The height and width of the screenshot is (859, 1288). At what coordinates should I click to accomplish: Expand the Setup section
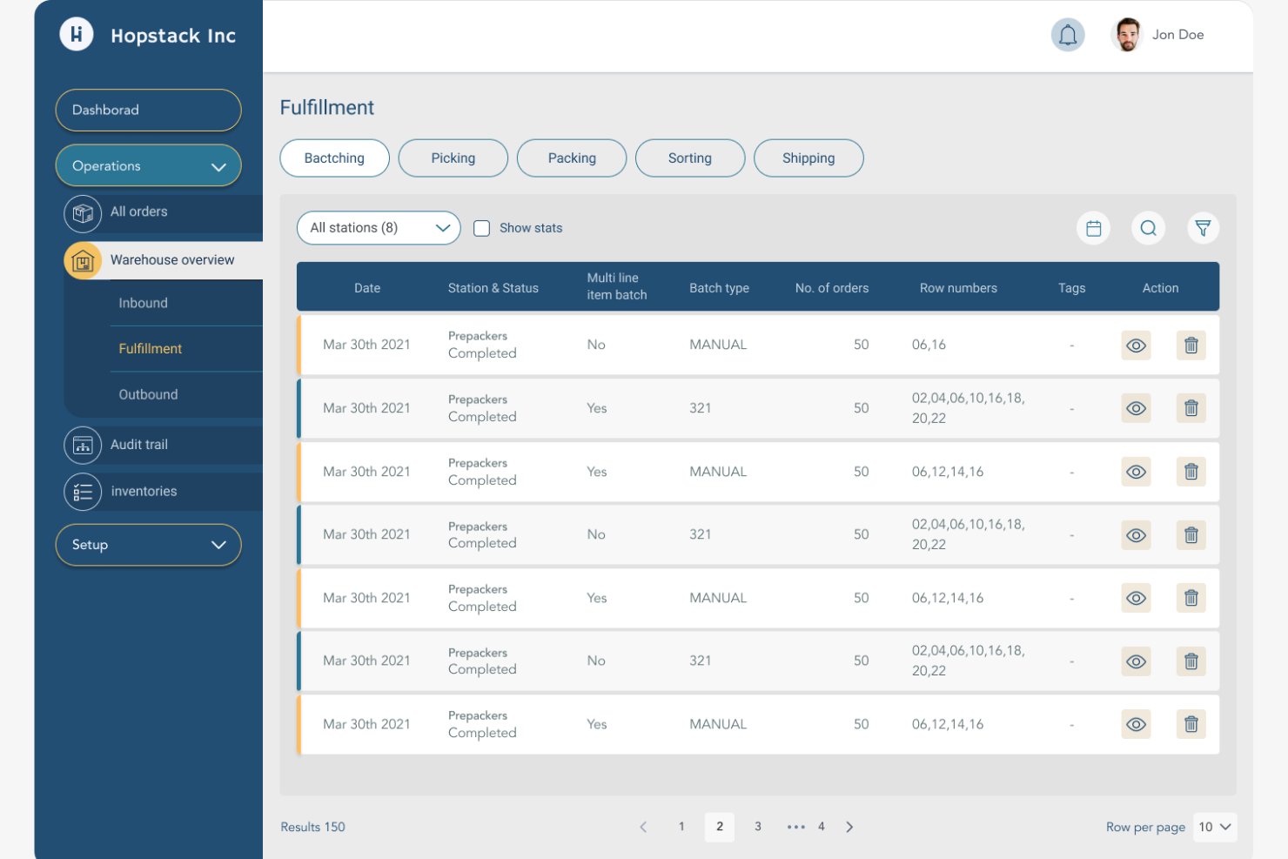point(148,545)
